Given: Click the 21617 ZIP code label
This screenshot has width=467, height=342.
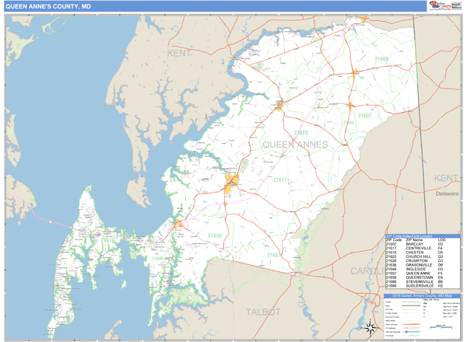Looking at the screenshot, I should (279, 180).
